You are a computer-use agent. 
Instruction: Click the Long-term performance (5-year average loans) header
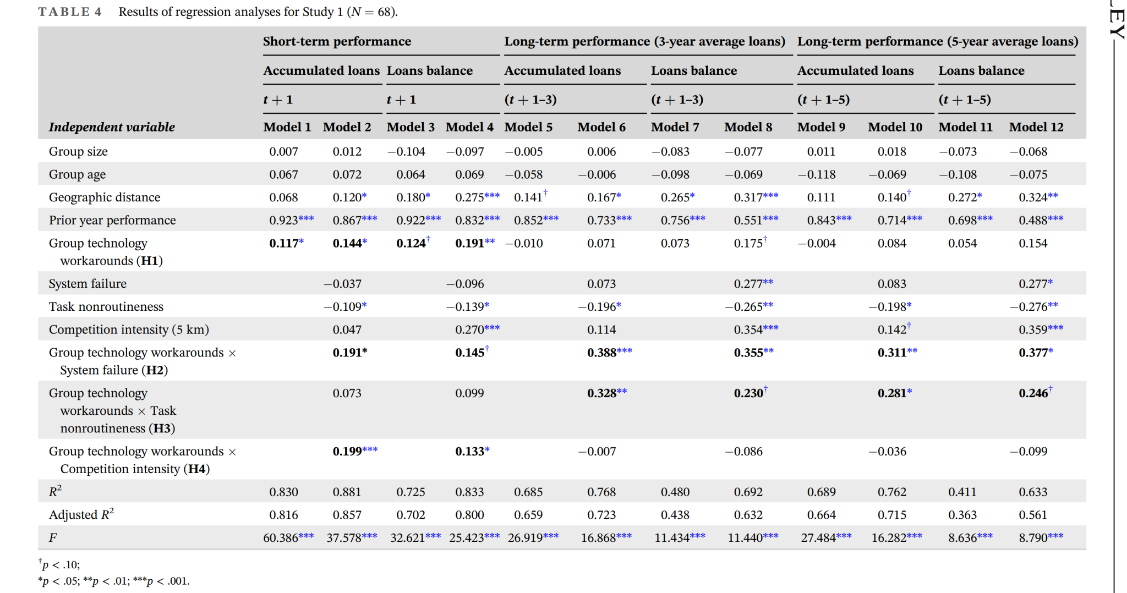coord(937,41)
